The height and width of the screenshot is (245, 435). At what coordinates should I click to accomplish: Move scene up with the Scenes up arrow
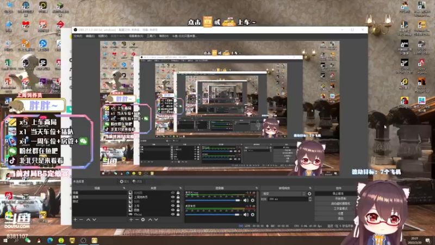(x=88, y=219)
